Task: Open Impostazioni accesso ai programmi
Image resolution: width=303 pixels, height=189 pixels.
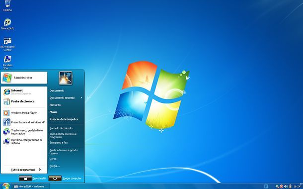Action: [63, 135]
